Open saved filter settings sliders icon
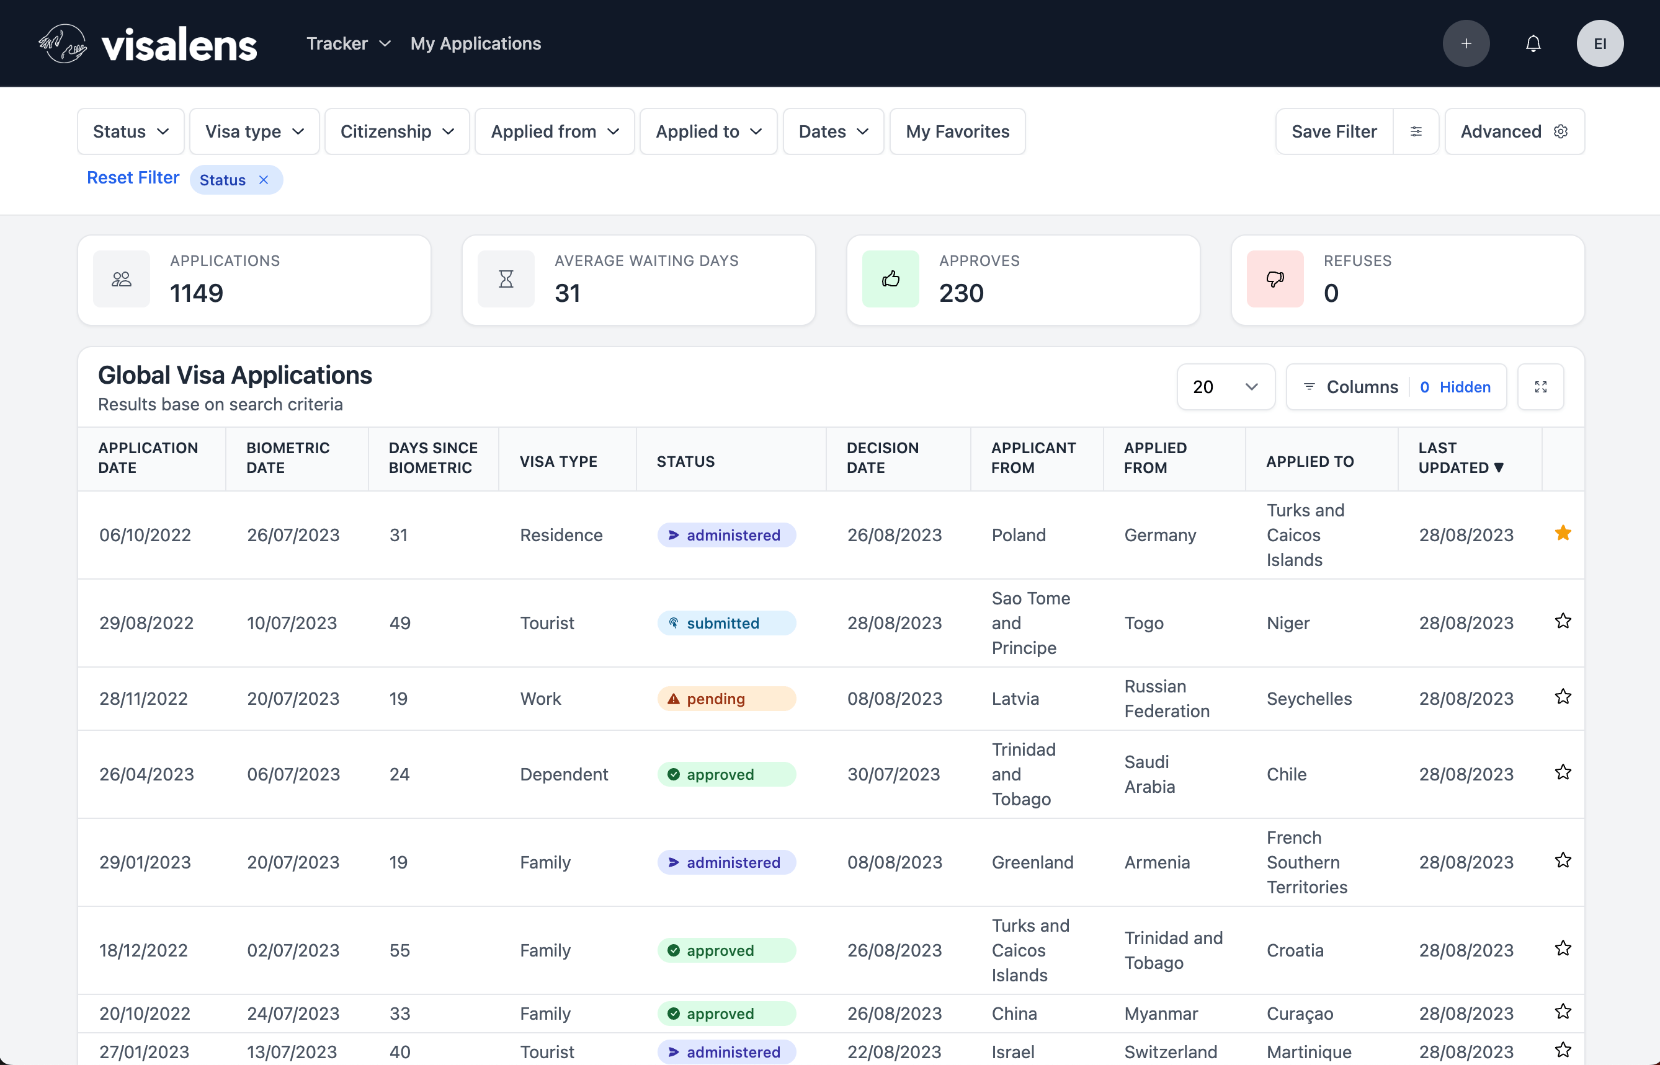 coord(1416,131)
